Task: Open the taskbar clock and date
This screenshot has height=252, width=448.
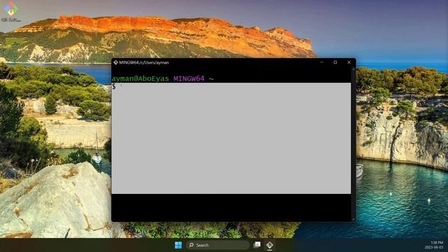Action: (434, 245)
